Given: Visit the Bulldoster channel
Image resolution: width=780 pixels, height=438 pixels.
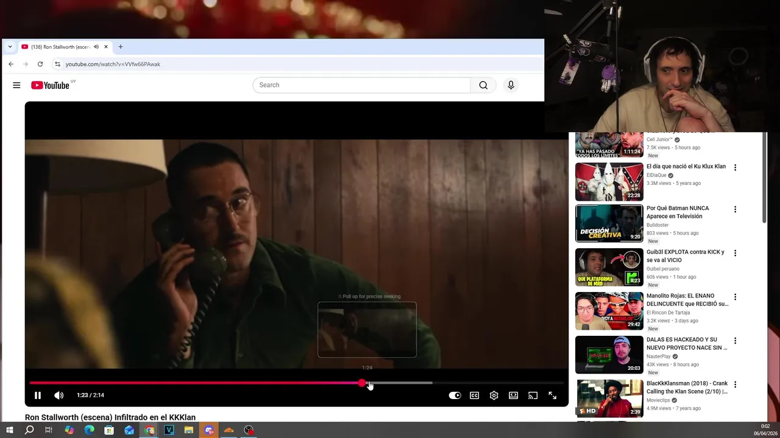Looking at the screenshot, I should 658,224.
